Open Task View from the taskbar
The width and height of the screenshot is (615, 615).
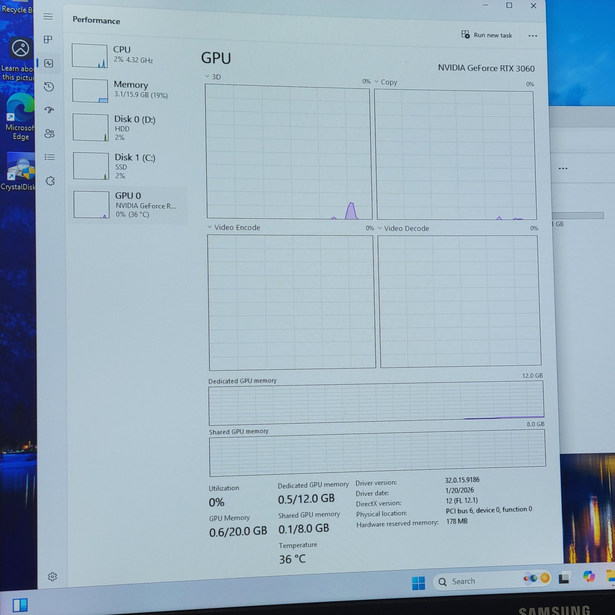click(x=564, y=578)
